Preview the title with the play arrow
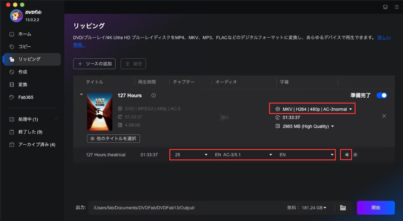Screen dimensions: 403x221 click(x=224, y=117)
